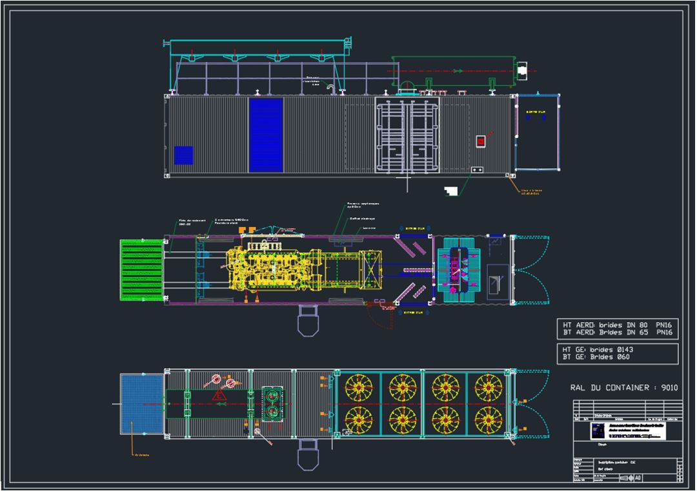Select the green louvre grille in middle view
This screenshot has width=697, height=491.
pyautogui.click(x=140, y=269)
